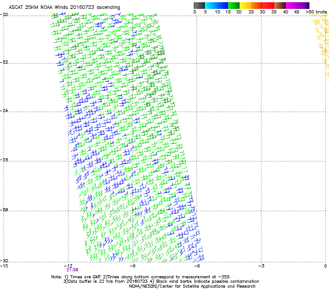Select the red 30-35 knots color swatch

269,5
